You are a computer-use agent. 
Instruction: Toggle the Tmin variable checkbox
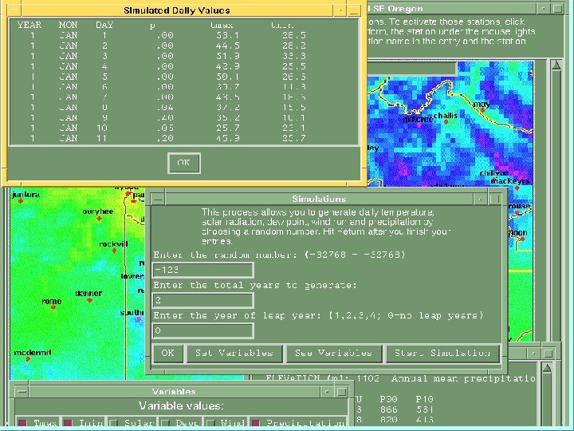click(69, 423)
